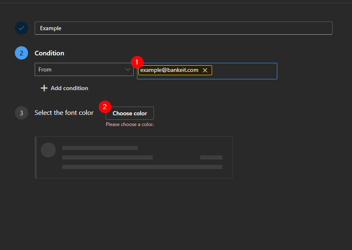This screenshot has height=250, width=352.
Task: Click the step 1 completed checkmark icon
Action: point(21,28)
